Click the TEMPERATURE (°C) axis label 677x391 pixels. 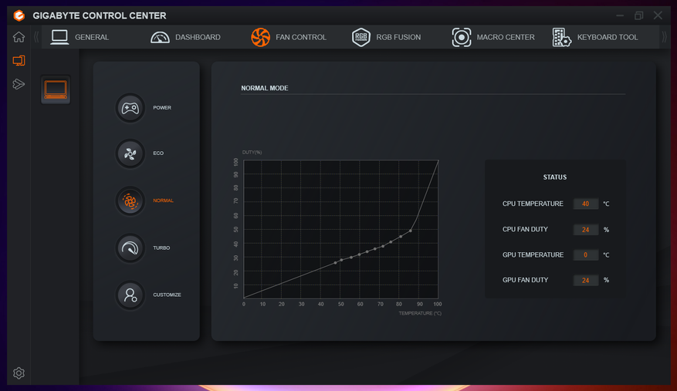coord(420,313)
